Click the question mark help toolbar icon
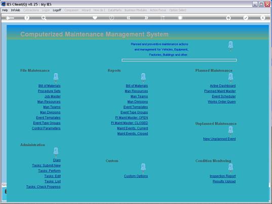 27,18
